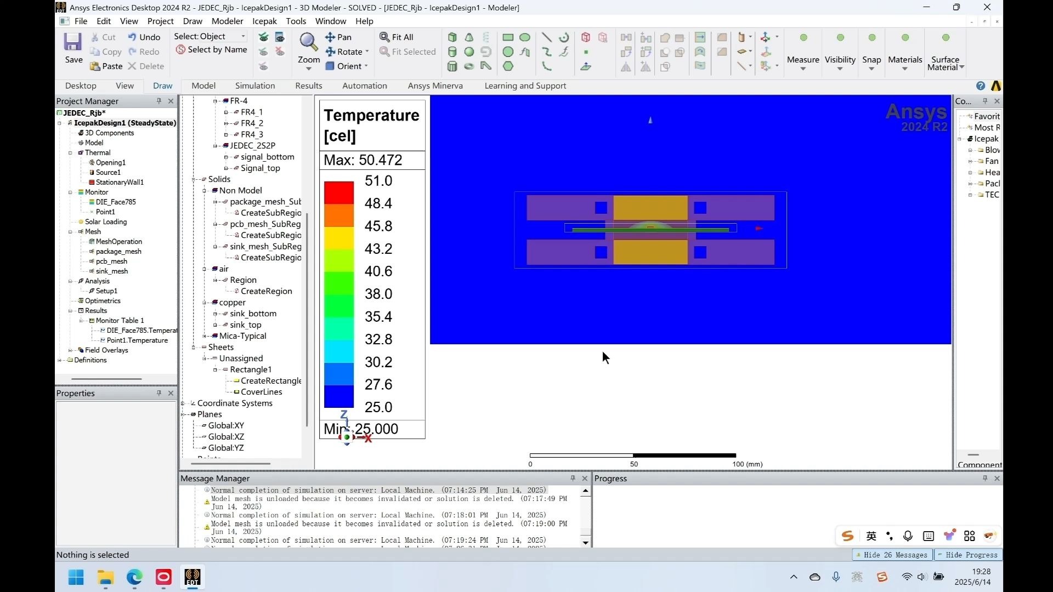Viewport: 1053px width, 592px height.
Task: Click the Save icon in the ribbon
Action: pyautogui.click(x=73, y=42)
